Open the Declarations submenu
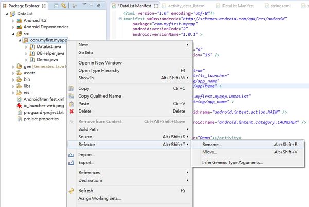Viewport: 309px width, 207px height. coord(130,180)
